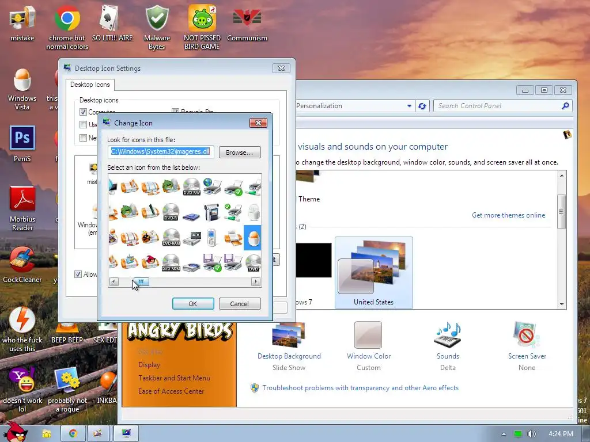Click the icon list left scroll arrow
The image size is (590, 442).
(114, 281)
